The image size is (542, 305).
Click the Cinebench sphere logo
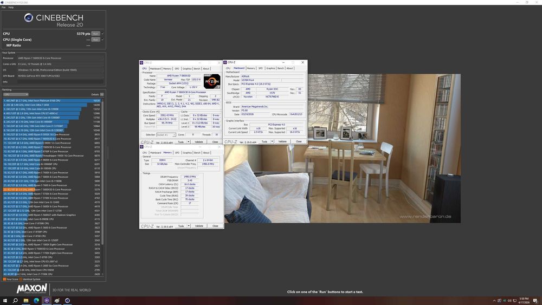pyautogui.click(x=29, y=18)
